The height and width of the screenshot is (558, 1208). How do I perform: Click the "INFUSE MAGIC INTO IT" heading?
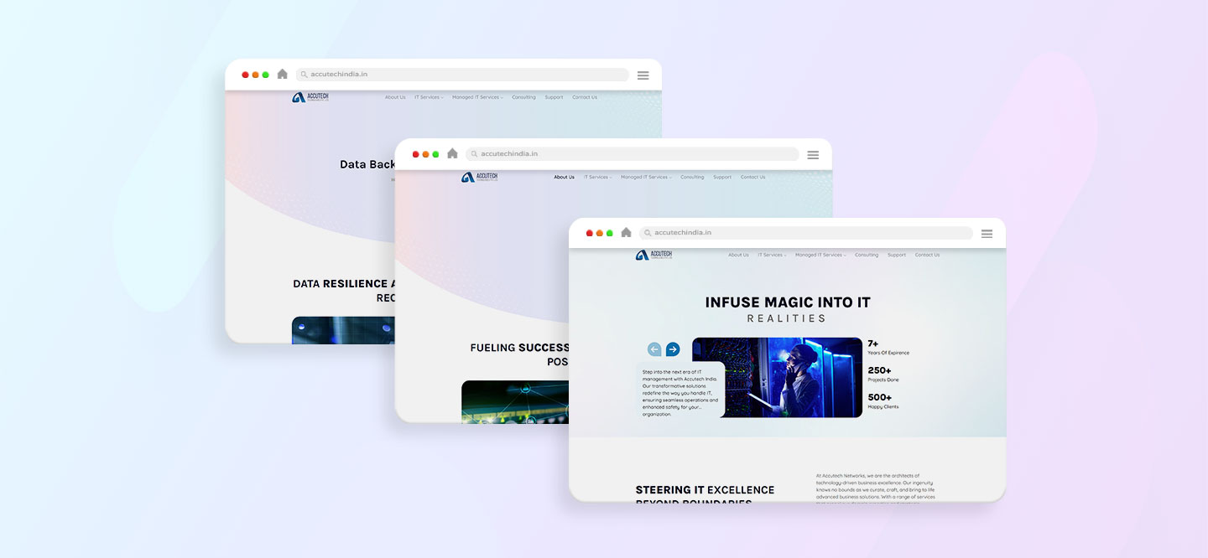point(788,302)
